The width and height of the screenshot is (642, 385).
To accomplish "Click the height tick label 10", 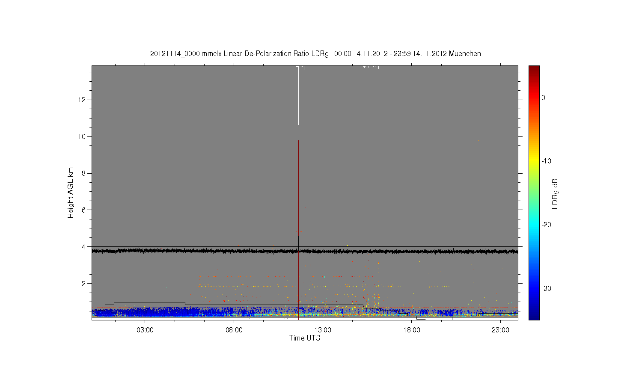I will (x=83, y=136).
